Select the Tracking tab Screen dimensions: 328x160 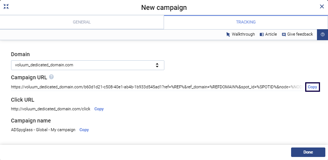(x=245, y=22)
